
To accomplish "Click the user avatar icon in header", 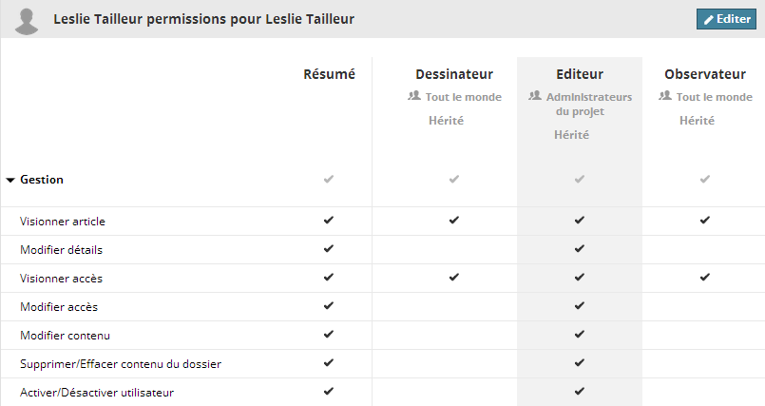I will [x=29, y=21].
